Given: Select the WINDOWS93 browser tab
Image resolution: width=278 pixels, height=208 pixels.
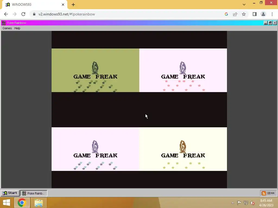Looking at the screenshot, I should tap(35, 5).
